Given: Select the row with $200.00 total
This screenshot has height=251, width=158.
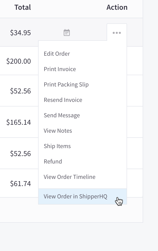Looking at the screenshot, I should (19, 61).
